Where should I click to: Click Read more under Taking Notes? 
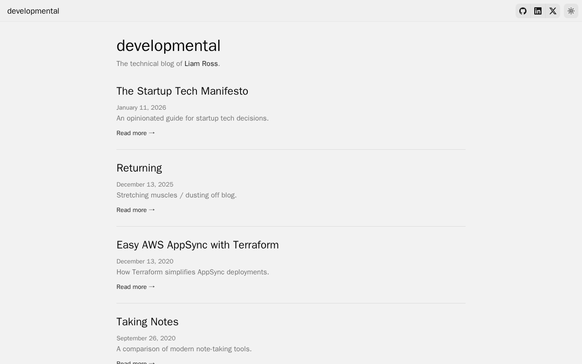[135, 362]
